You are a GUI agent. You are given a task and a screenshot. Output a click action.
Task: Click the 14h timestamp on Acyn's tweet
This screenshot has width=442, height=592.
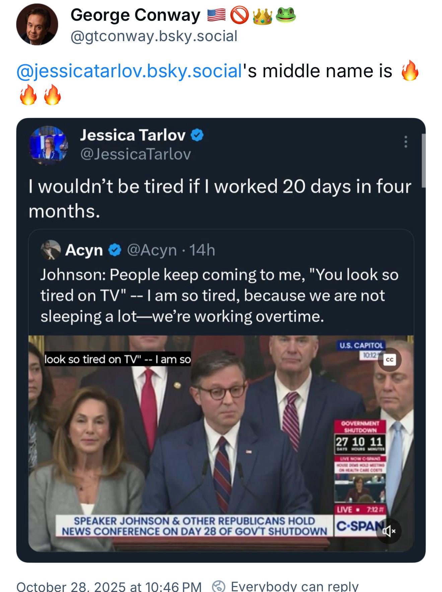tap(202, 250)
